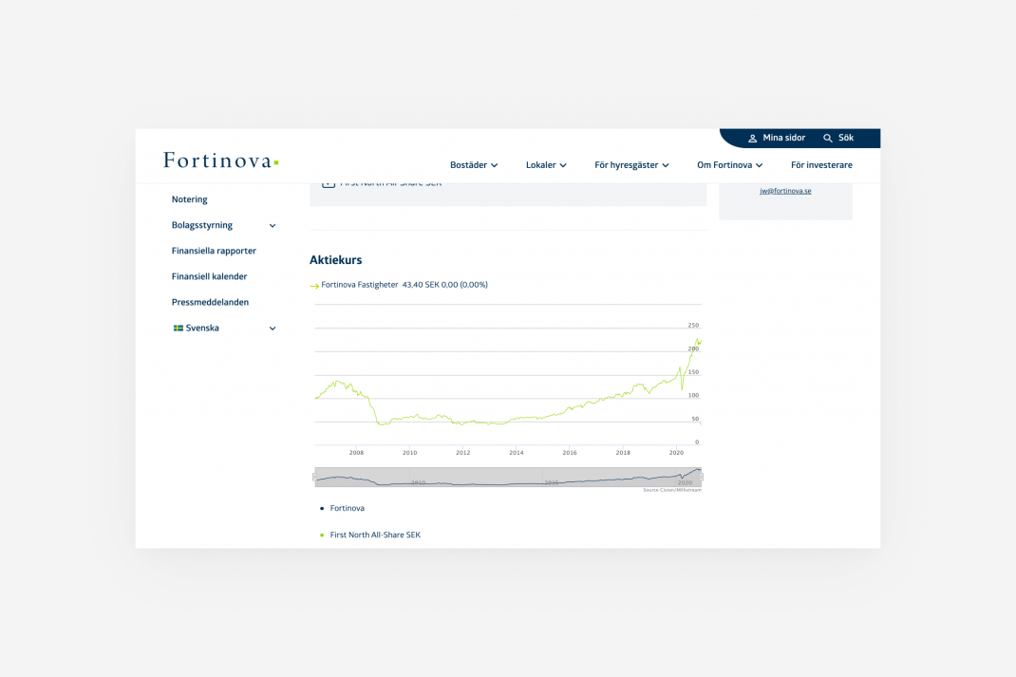The image size is (1016, 677).
Task: Open Bolagsstyrning in the sidebar
Action: coord(201,225)
